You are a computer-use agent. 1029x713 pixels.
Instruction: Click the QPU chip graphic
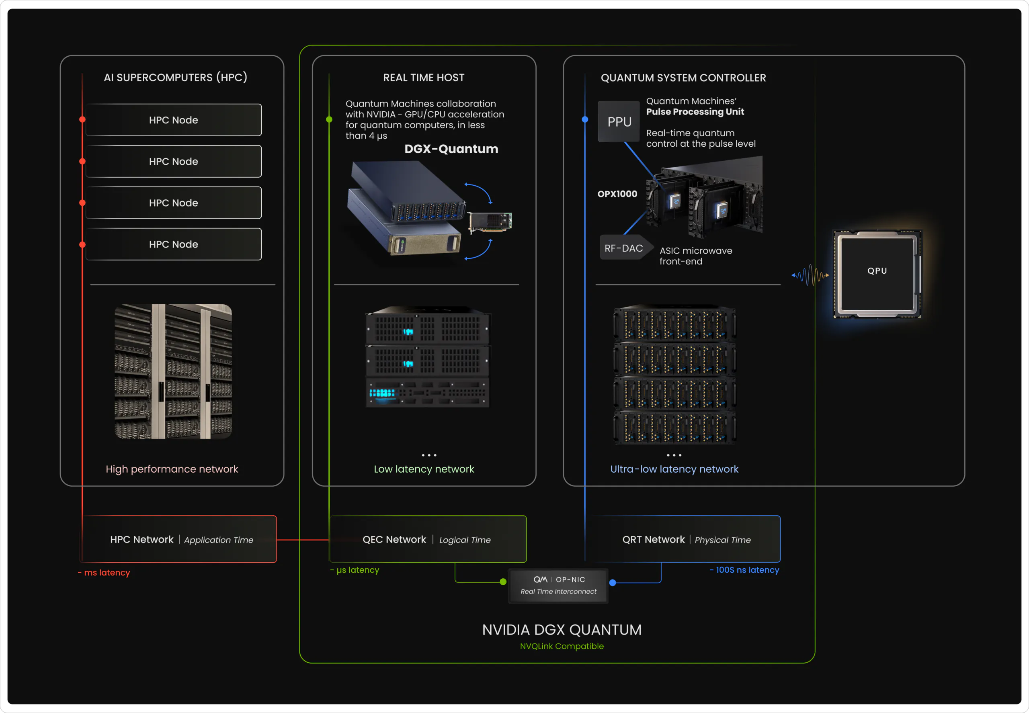coord(877,273)
